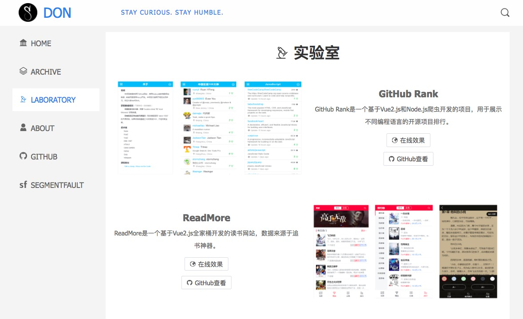
Task: Click the DON site logo avatar
Action: coord(28,13)
